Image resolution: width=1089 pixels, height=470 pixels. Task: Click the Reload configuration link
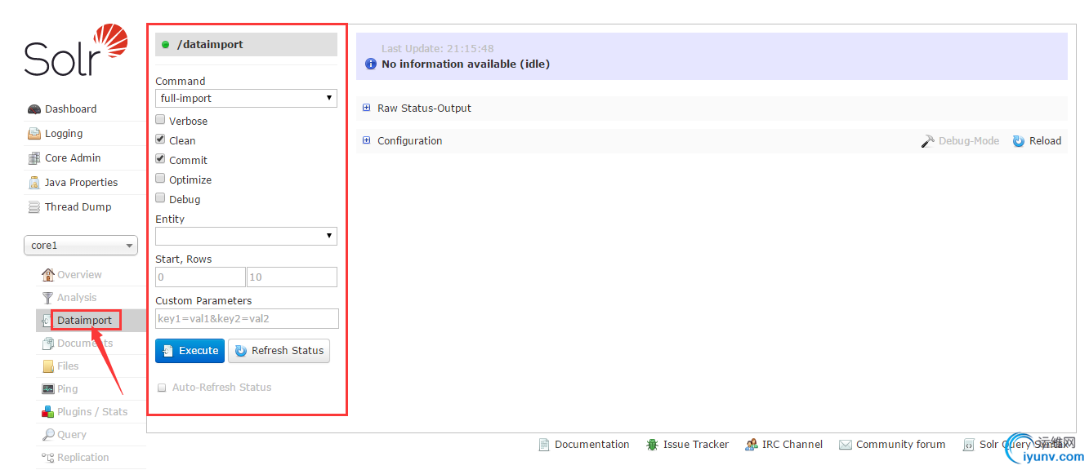[x=1045, y=141]
